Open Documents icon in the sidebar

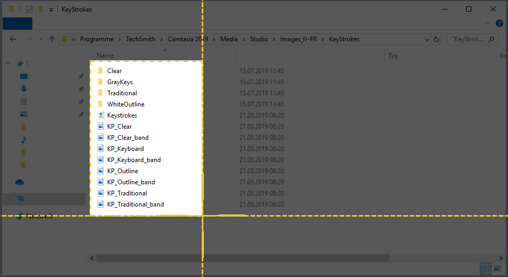tap(24, 102)
